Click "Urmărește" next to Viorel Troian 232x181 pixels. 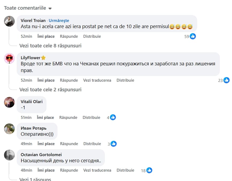(x=59, y=21)
